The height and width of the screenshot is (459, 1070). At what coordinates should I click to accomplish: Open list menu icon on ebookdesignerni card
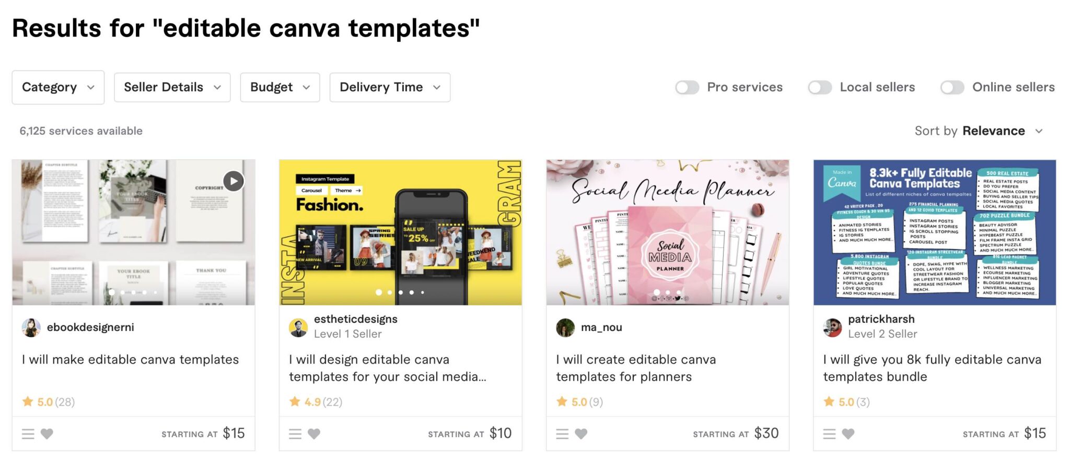click(x=28, y=433)
